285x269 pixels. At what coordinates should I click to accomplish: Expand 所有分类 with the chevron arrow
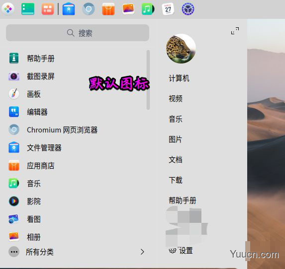[x=142, y=252]
